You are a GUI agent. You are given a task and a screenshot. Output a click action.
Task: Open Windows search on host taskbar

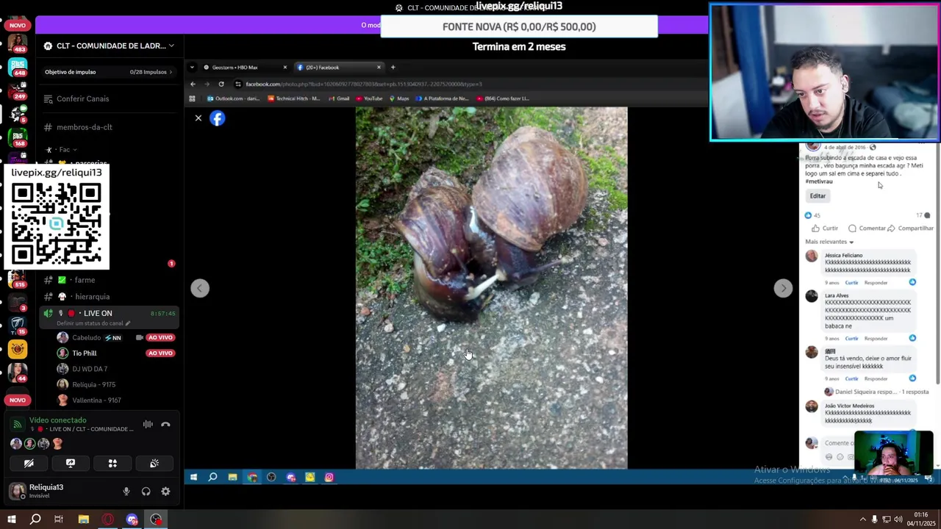click(x=35, y=519)
